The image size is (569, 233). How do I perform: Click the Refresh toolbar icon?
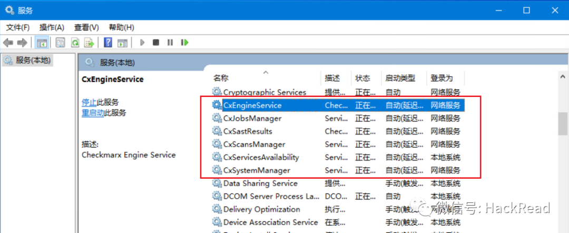75,43
